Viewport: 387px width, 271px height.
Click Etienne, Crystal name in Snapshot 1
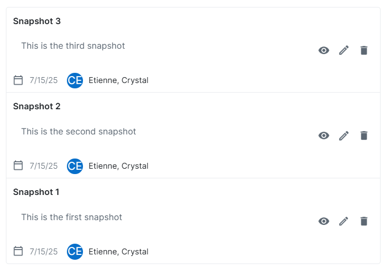118,252
